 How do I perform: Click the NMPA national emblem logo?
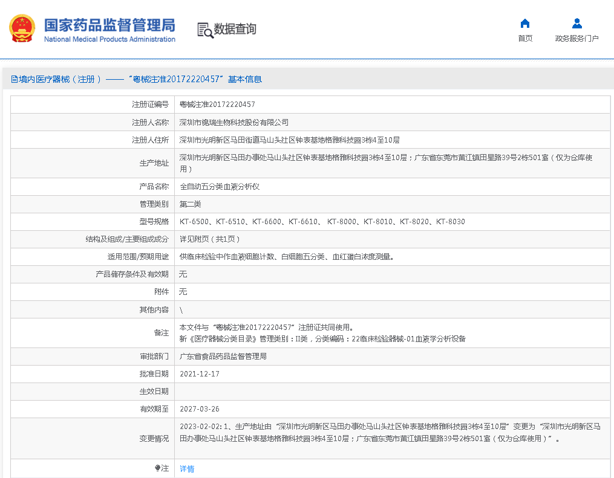[22, 28]
